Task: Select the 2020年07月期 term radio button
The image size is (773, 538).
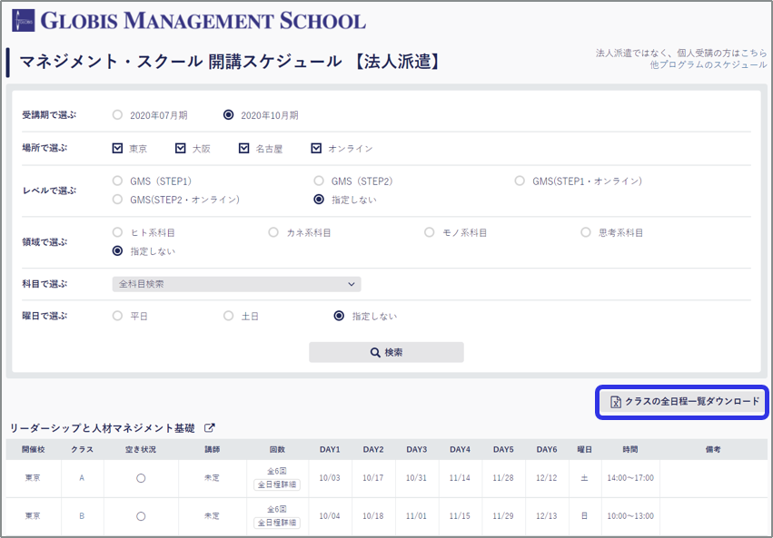Action: click(x=117, y=114)
